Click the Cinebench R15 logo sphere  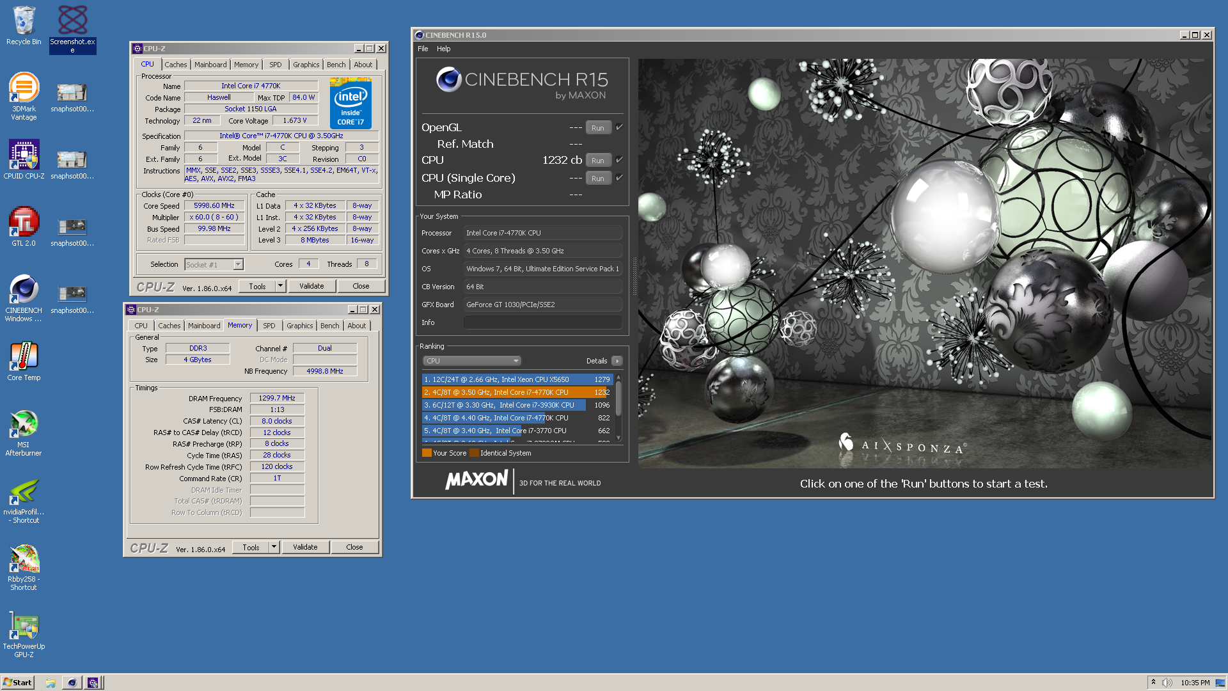pos(449,80)
